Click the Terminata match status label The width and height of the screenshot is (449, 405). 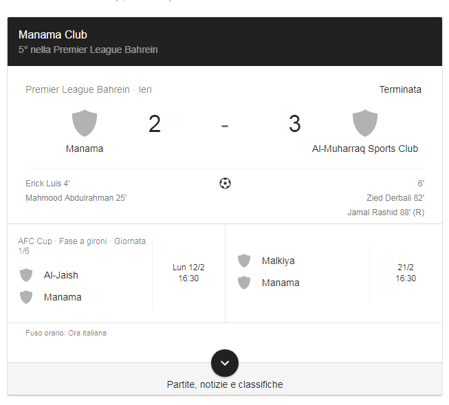pos(400,89)
